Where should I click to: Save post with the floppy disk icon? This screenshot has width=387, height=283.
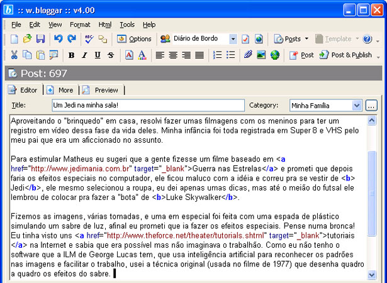point(40,39)
